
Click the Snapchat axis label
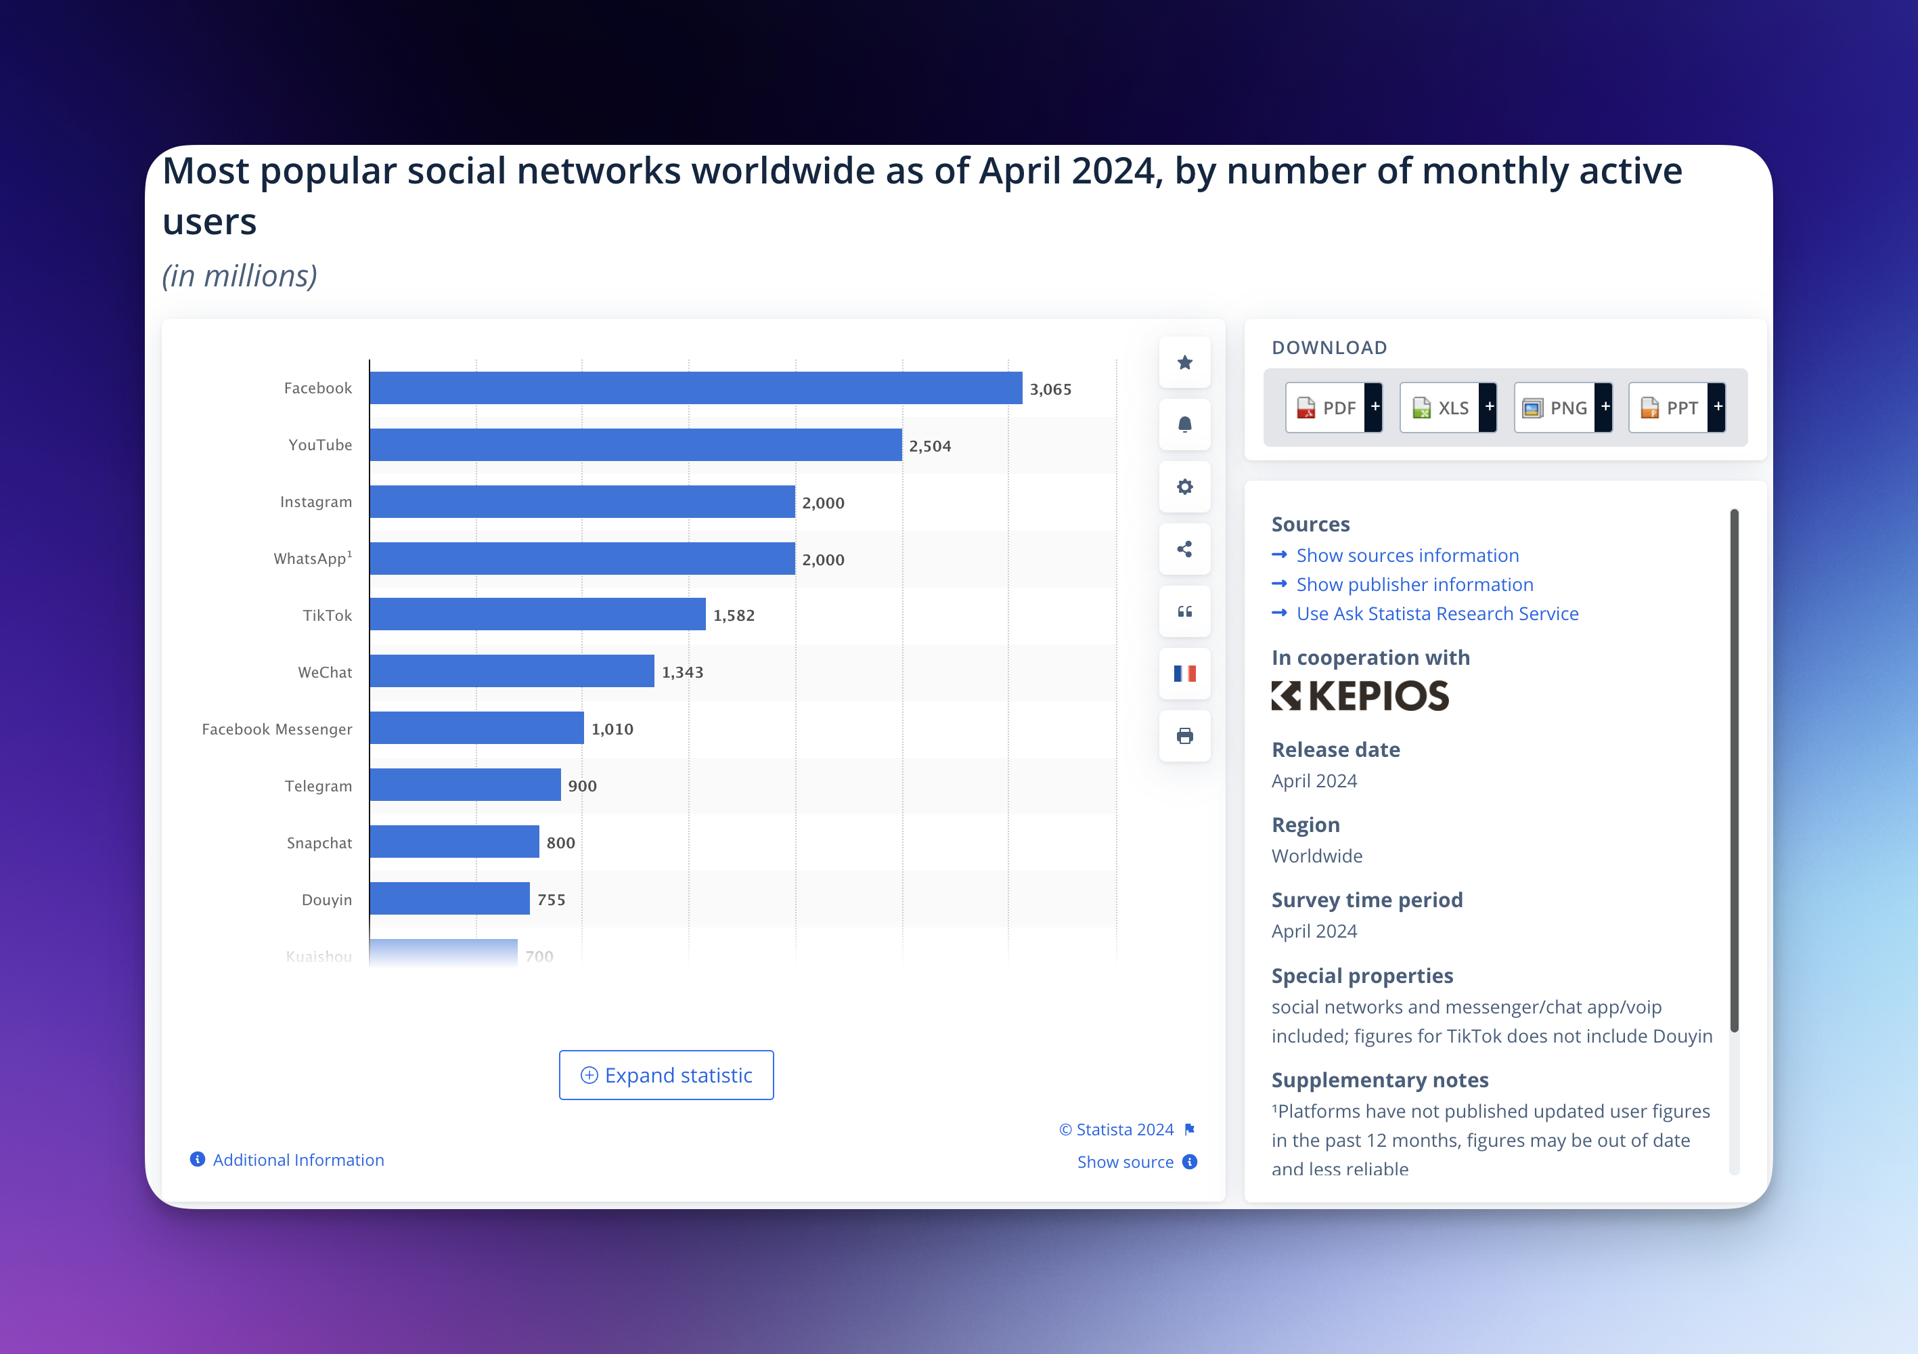pos(320,844)
